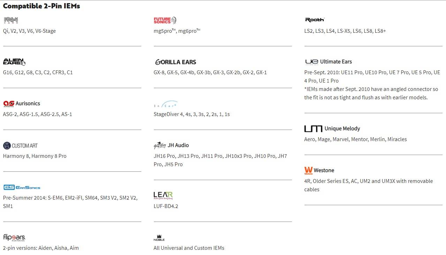The height and width of the screenshot is (255, 446).
Task: Click the Alien Ears logo
Action: [x=14, y=62]
